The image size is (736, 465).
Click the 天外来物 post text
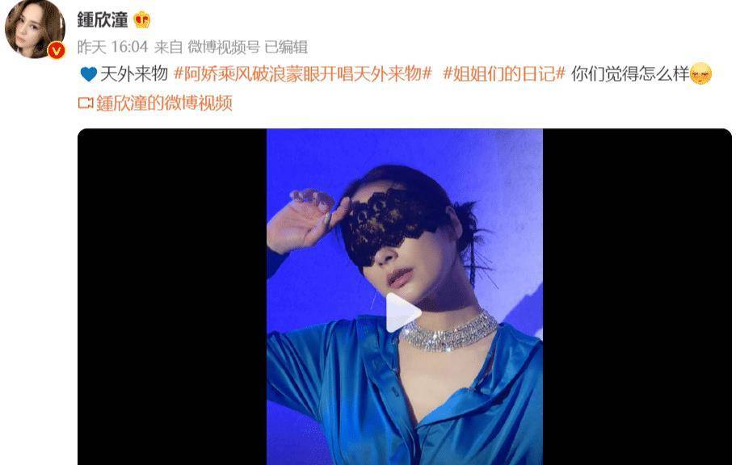(x=134, y=74)
